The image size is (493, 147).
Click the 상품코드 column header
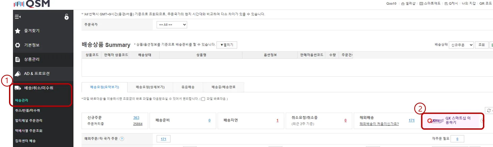[92, 55]
